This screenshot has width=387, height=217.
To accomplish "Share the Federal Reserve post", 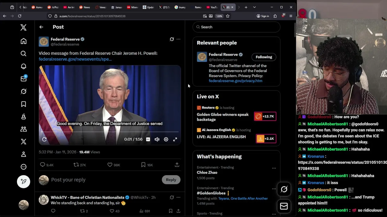I will pyautogui.click(x=177, y=165).
